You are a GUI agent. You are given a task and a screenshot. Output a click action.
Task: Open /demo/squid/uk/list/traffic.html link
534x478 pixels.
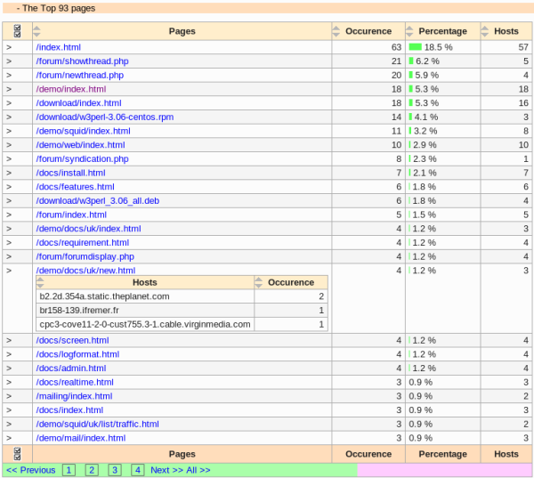point(97,425)
